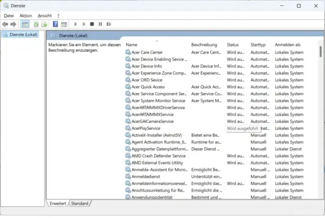Image resolution: width=325 pixels, height=218 pixels.
Task: Click the Refresh toolbar icon
Action: (x=36, y=24)
